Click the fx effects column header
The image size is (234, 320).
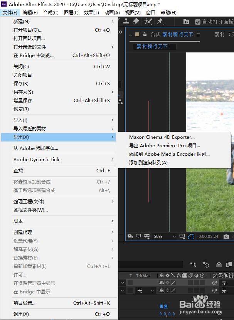pyautogui.click(x=179, y=276)
